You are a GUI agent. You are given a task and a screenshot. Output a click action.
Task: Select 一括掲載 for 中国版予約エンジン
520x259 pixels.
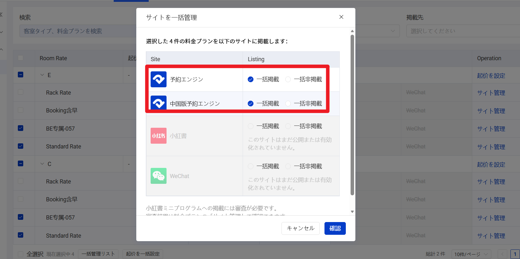251,104
